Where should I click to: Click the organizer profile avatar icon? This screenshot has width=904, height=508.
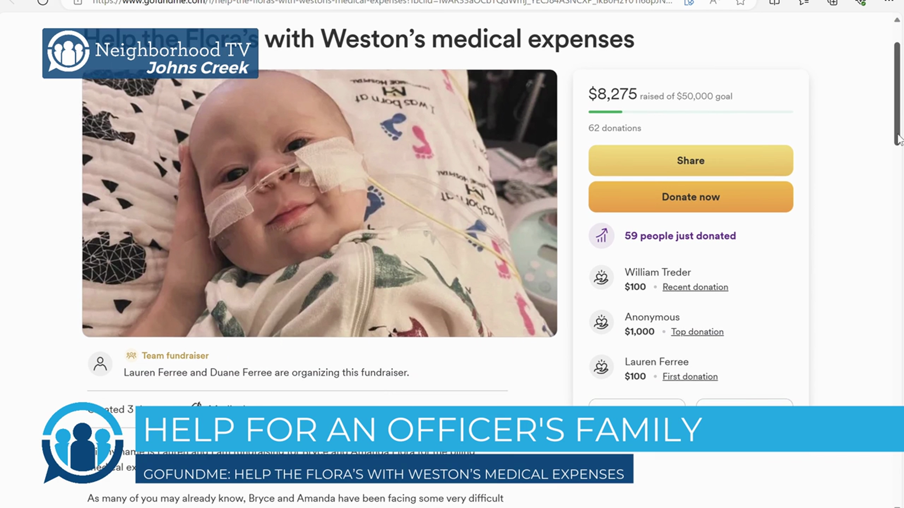click(x=100, y=364)
